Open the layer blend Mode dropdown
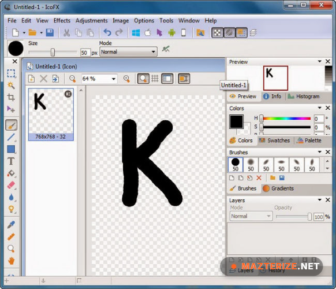Viewport: 336px width, 289px height. [251, 216]
